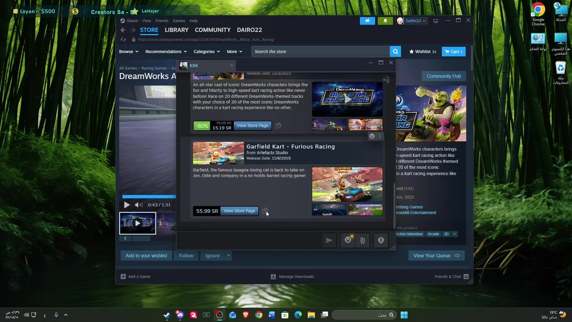Image resolution: width=572 pixels, height=322 pixels.
Task: Open Microsoft Edge from the taskbar
Action: [298, 315]
